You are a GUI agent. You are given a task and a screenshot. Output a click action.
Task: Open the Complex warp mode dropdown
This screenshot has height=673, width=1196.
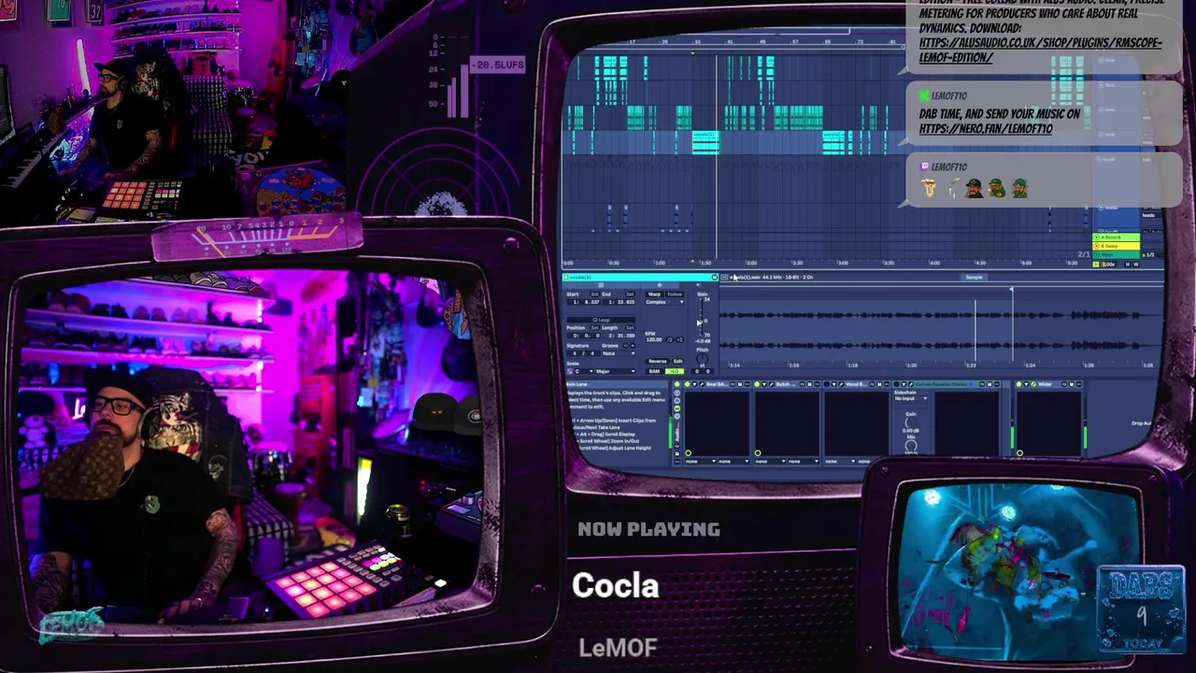point(664,302)
